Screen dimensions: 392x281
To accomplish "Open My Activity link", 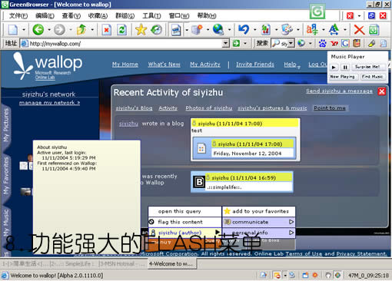I will (205, 64).
